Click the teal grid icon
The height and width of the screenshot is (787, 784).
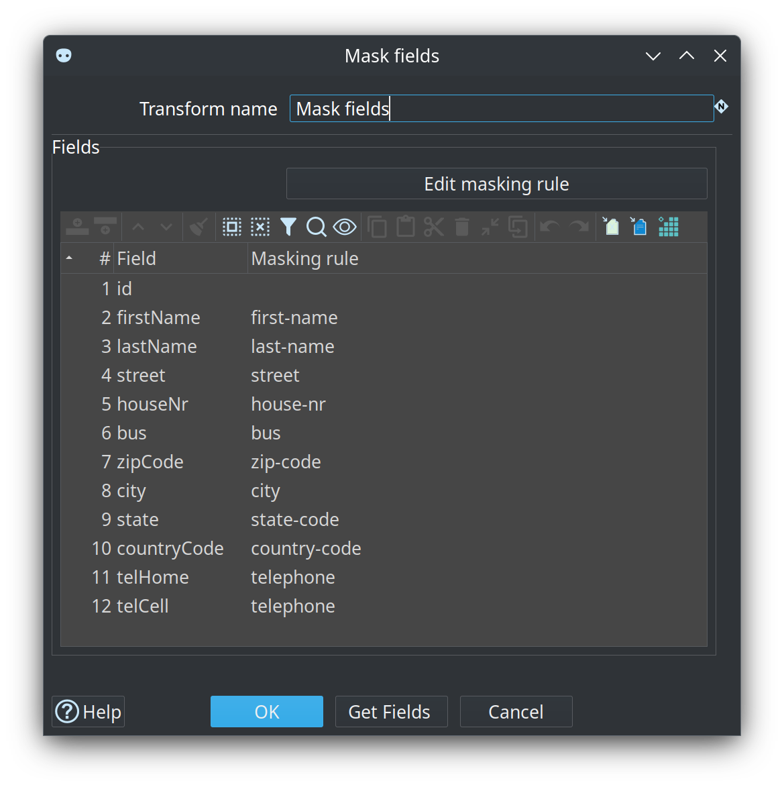tap(668, 226)
